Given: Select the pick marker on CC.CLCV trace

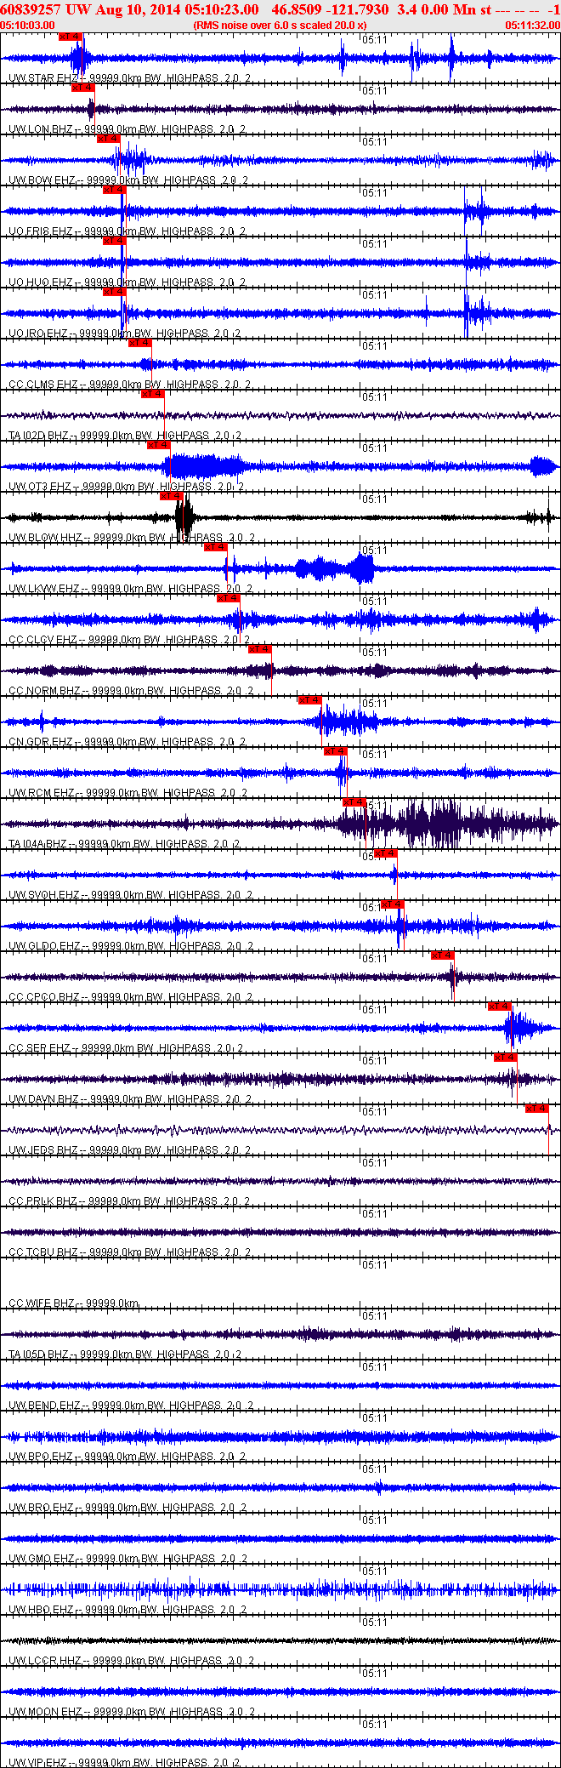Looking at the screenshot, I should tap(229, 598).
